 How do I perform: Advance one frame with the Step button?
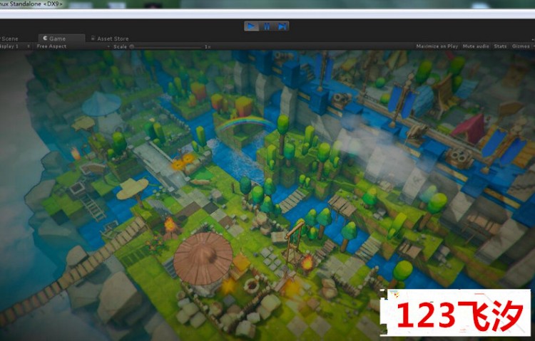[282, 26]
